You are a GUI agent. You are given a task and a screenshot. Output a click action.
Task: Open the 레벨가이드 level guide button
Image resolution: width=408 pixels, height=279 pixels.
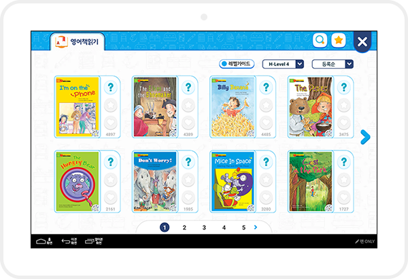pyautogui.click(x=237, y=64)
